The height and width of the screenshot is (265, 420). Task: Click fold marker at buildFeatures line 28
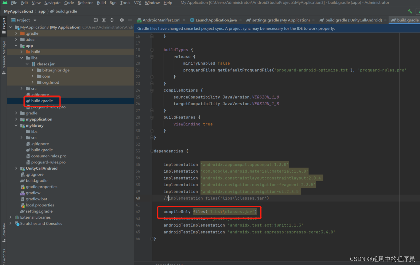[x=152, y=117]
